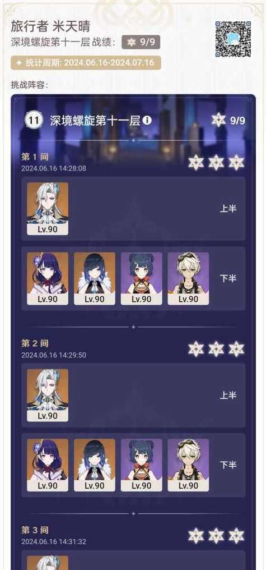Click the 统计周期 date range badge
The height and width of the screenshot is (570, 266).
(86, 63)
